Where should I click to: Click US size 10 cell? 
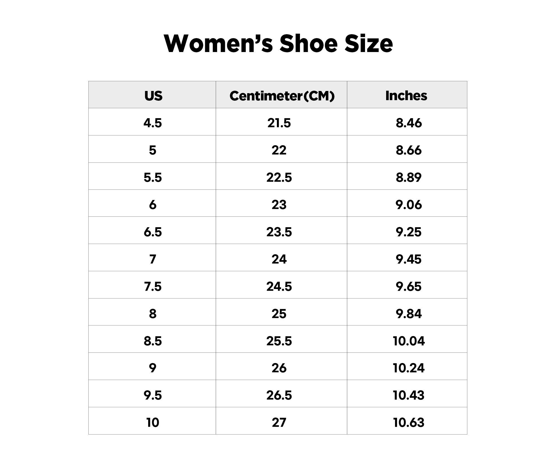point(152,421)
